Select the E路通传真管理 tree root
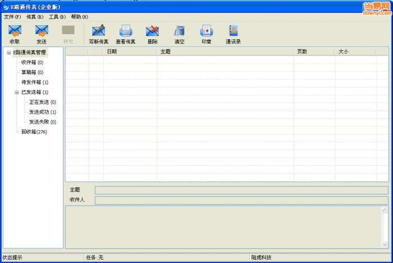393x263 pixels. coord(30,52)
